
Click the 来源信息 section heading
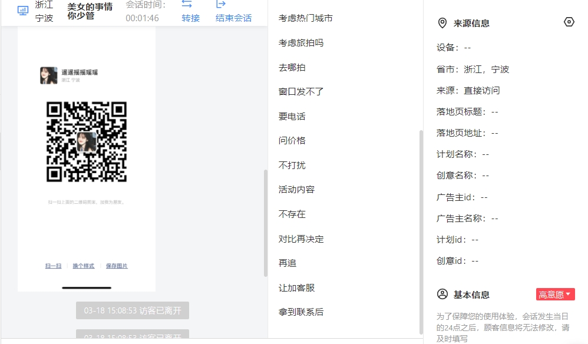tap(471, 23)
